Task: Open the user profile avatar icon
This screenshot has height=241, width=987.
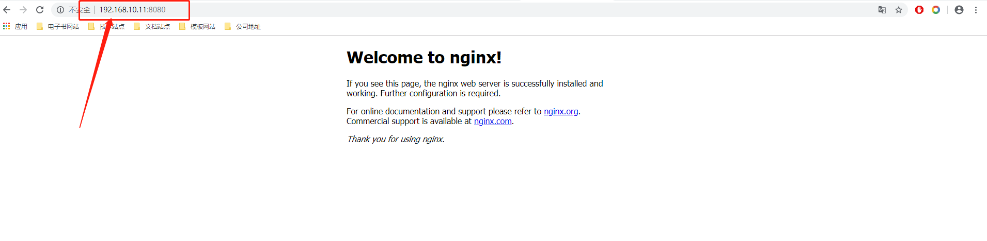Action: click(959, 10)
